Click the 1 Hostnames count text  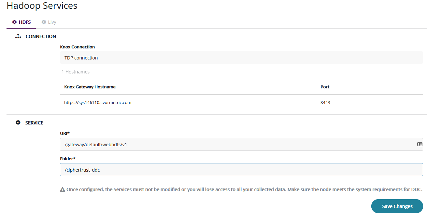coord(76,72)
